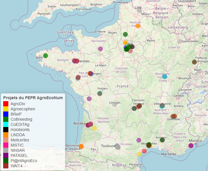Click the yellow Agroecophen legend swatch
Viewport: 208px width, 171px height.
coord(6,109)
